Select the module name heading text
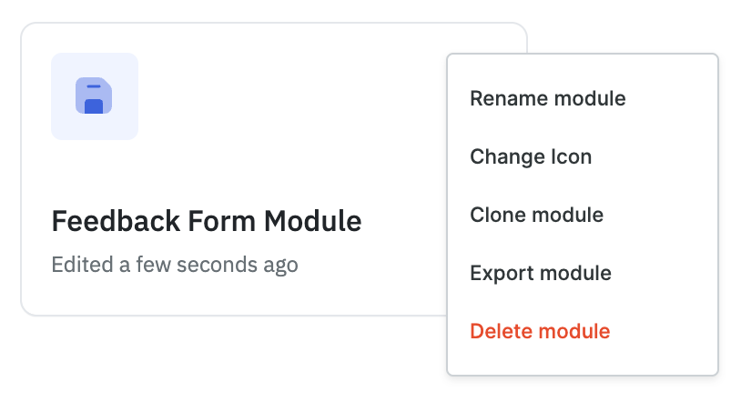Screen dimensions: 741x402 coord(207,221)
